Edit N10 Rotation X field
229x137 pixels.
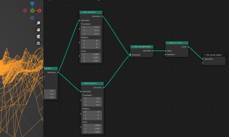91,41
